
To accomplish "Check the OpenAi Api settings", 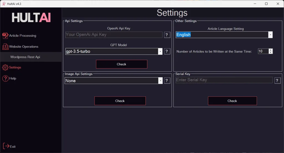I will click(121, 64).
